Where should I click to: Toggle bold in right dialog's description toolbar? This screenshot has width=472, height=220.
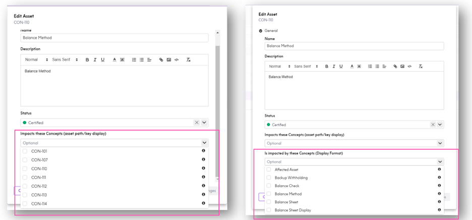327,66
